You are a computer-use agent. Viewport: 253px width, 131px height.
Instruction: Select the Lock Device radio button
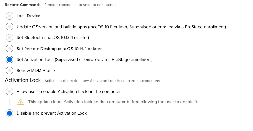coord(10,16)
